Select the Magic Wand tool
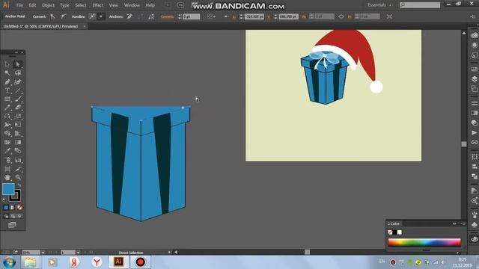The width and height of the screenshot is (479, 269). (x=7, y=73)
